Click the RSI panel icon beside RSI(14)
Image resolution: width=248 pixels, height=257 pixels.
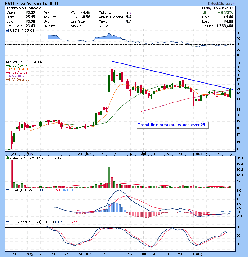(x=7, y=30)
